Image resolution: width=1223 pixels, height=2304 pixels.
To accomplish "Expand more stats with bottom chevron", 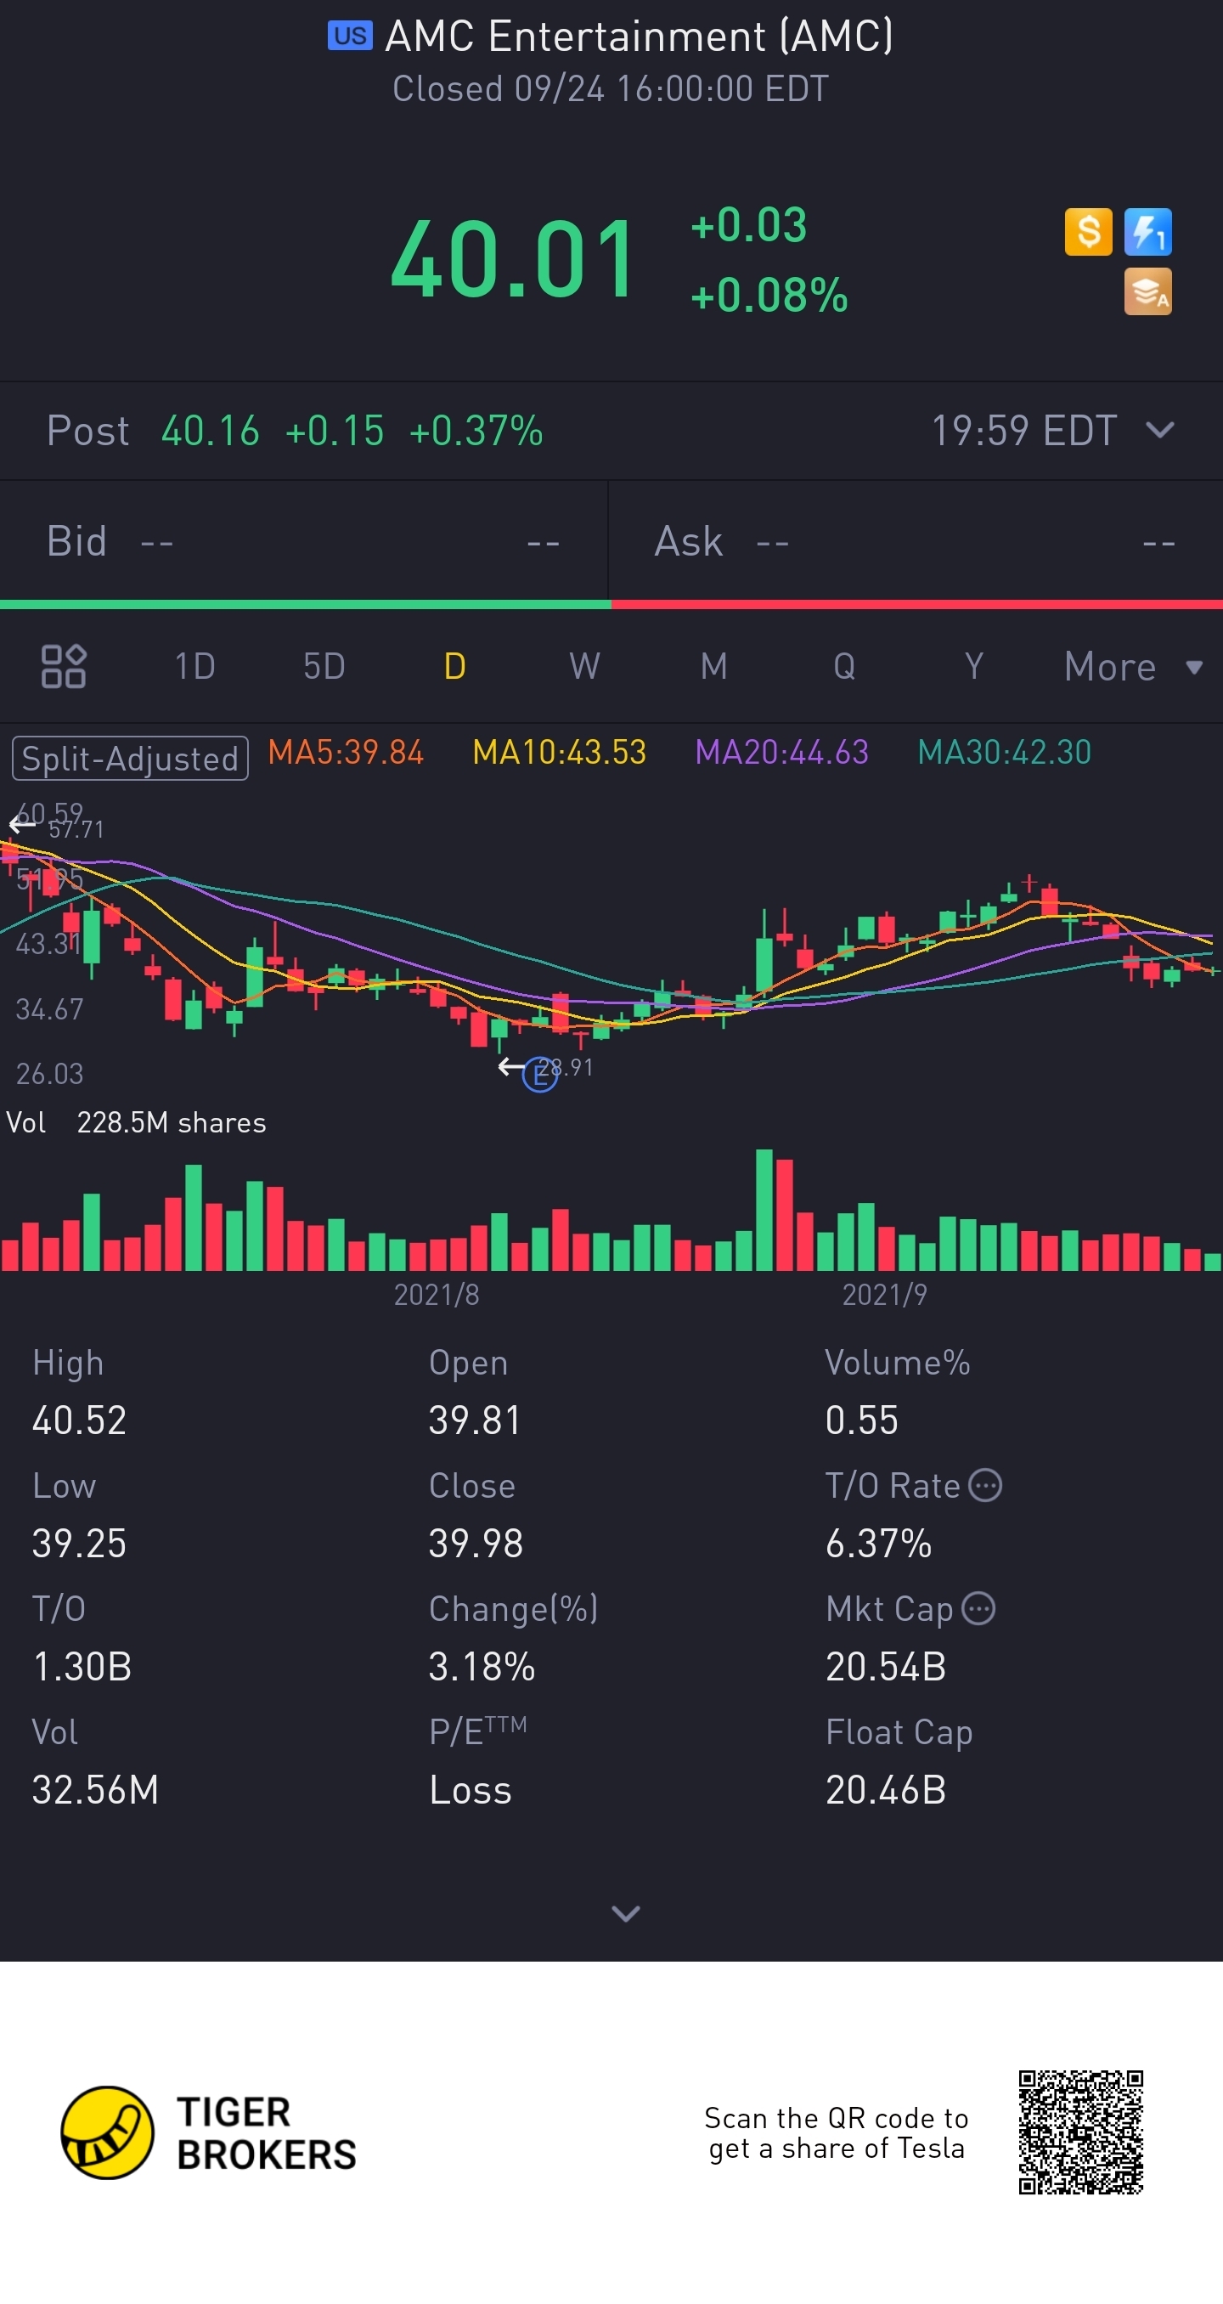I will point(625,1913).
